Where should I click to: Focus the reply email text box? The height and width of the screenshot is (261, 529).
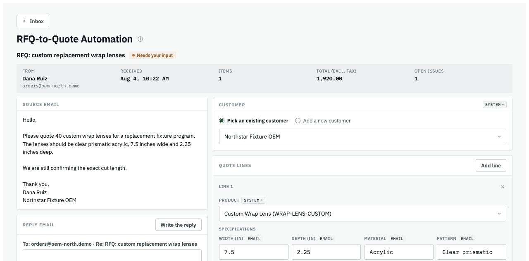112,255
